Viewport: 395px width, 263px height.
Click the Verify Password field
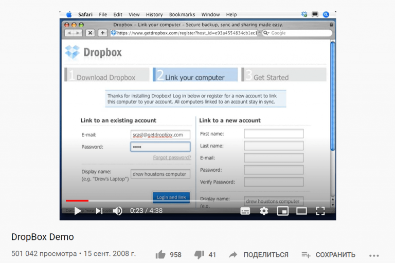point(274,182)
